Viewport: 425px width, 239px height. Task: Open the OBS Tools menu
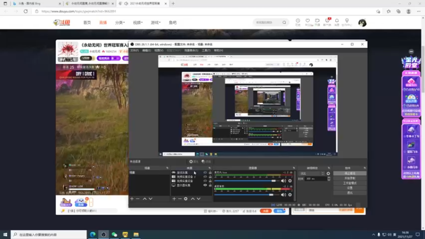(206, 50)
